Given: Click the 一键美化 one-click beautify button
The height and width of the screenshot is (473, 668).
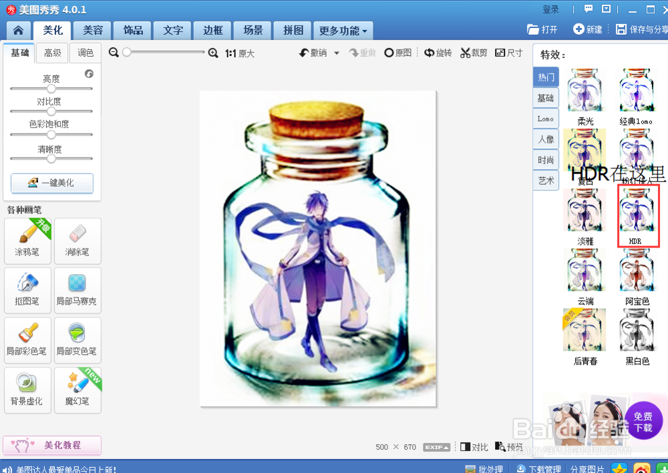Looking at the screenshot, I should click(52, 183).
